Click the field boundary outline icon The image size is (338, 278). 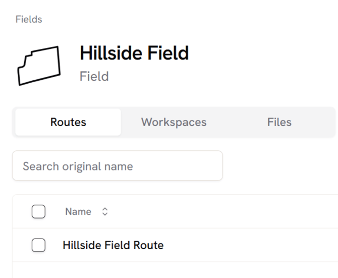[39, 66]
